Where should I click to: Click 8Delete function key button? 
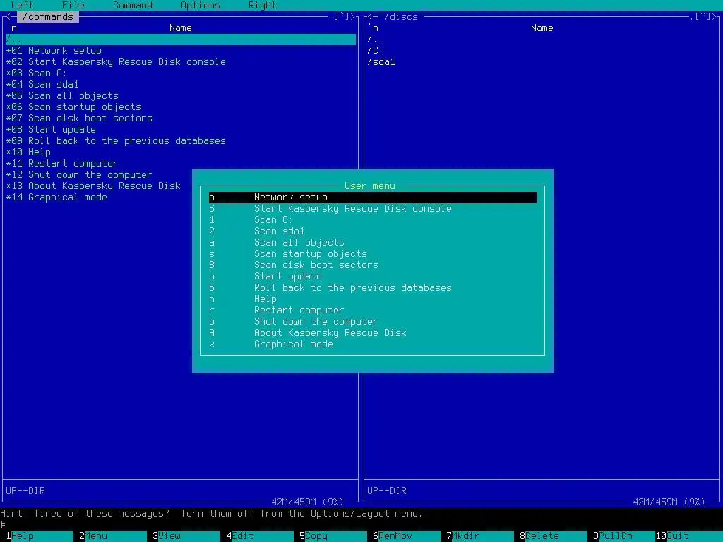(x=553, y=536)
